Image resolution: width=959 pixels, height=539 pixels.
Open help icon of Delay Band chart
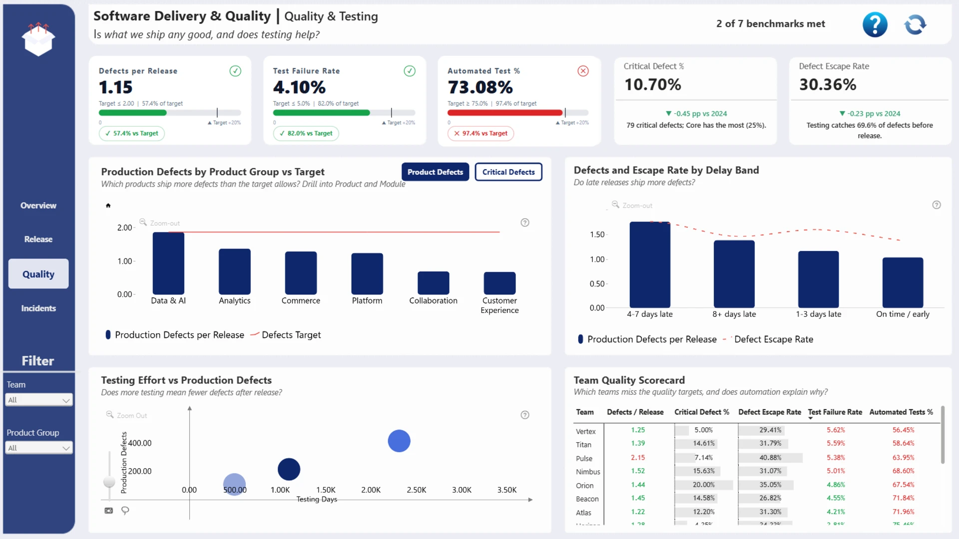coord(937,205)
